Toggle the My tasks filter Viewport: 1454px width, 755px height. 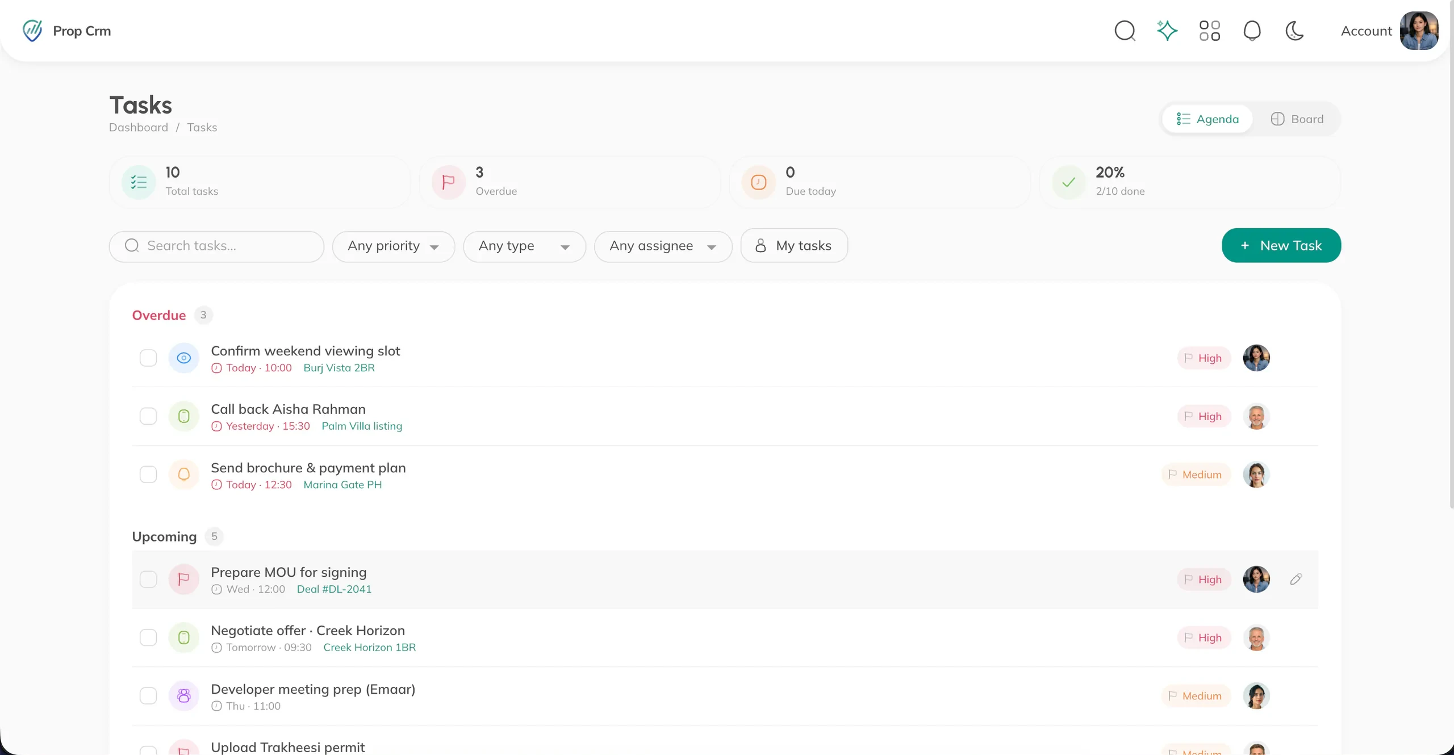point(794,246)
